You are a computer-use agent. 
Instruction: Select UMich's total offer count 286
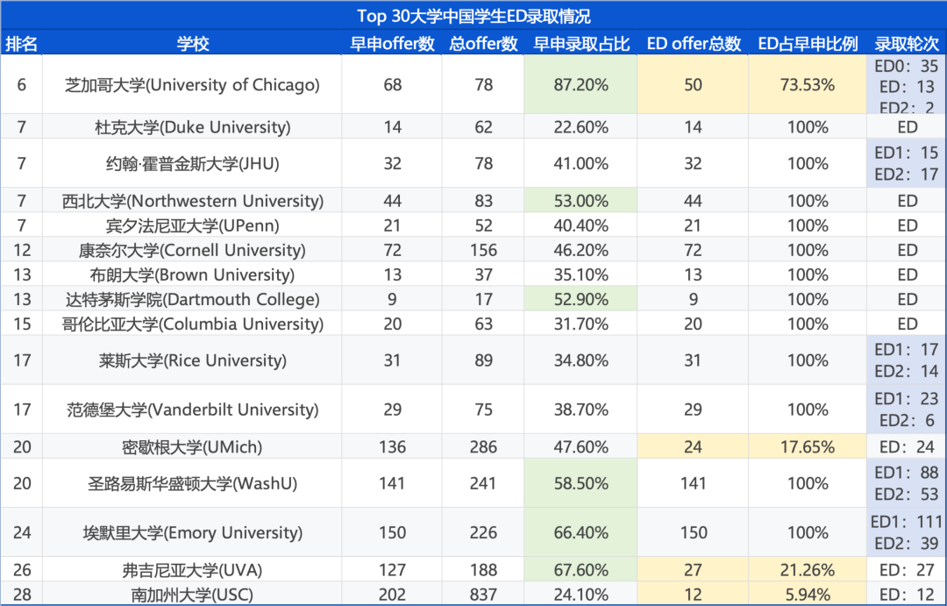click(x=483, y=446)
